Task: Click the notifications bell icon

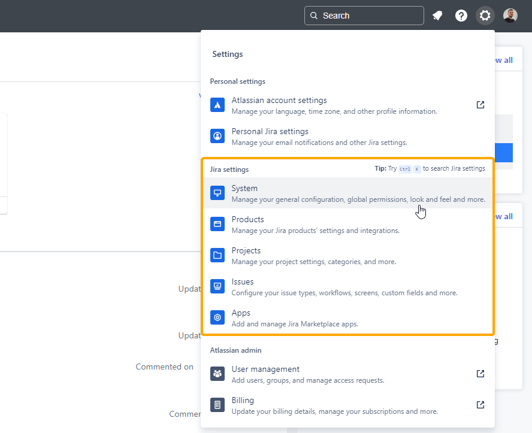Action: 437,16
